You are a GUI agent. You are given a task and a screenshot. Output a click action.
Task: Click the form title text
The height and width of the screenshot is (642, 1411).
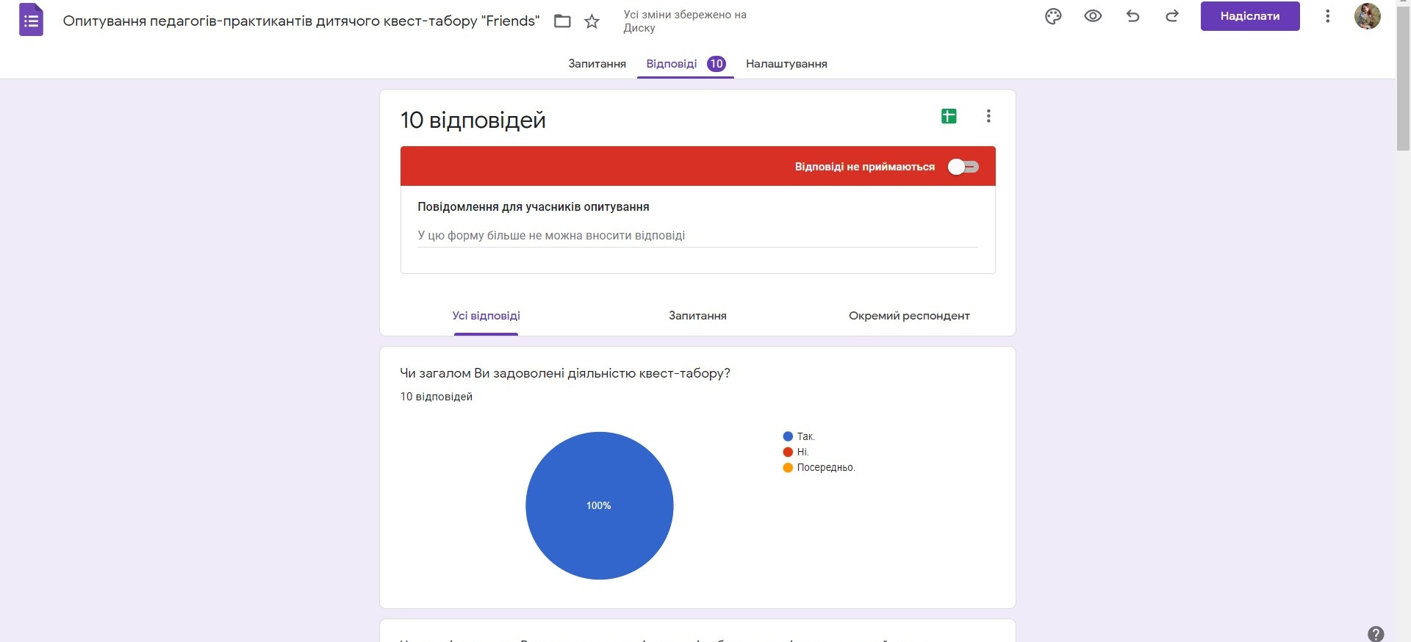301,21
